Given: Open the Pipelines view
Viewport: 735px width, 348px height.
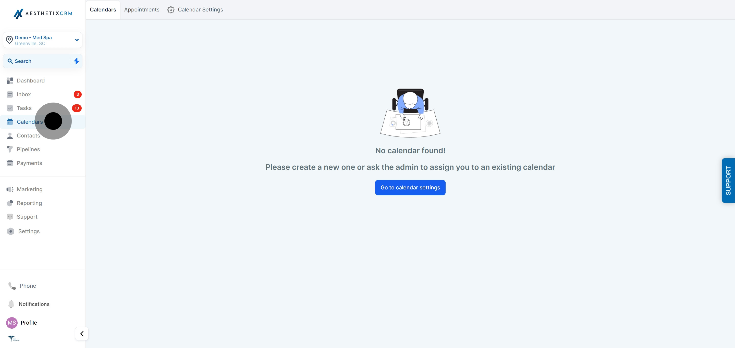Looking at the screenshot, I should point(28,149).
